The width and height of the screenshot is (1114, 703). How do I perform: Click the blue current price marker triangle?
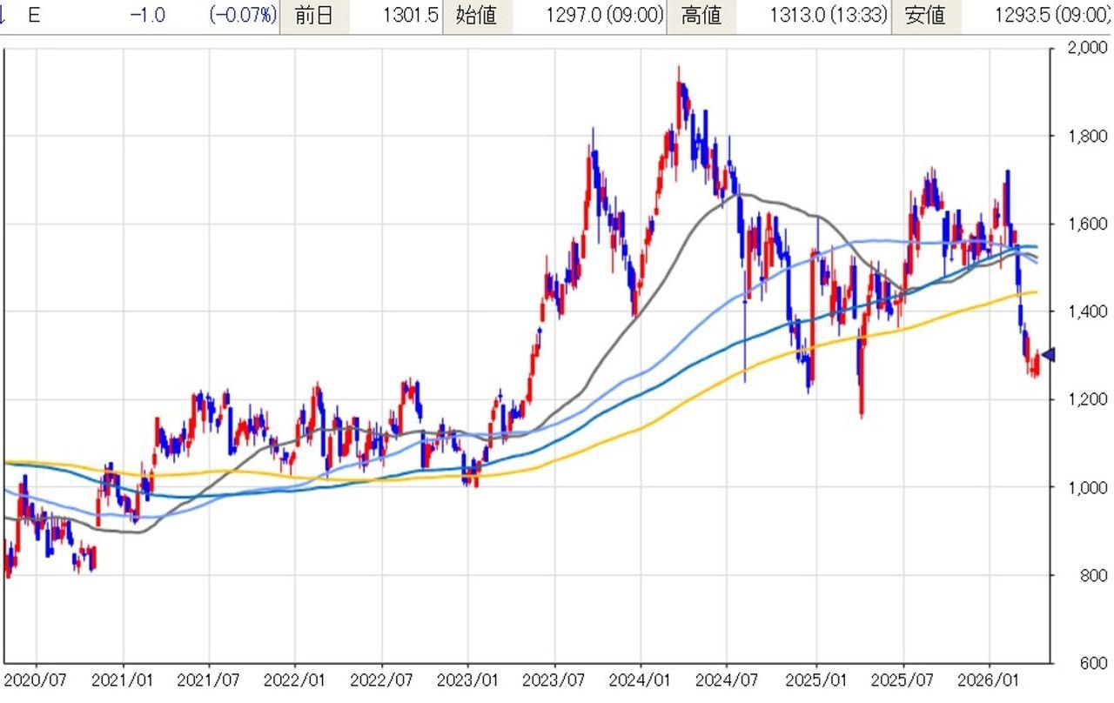point(1049,354)
